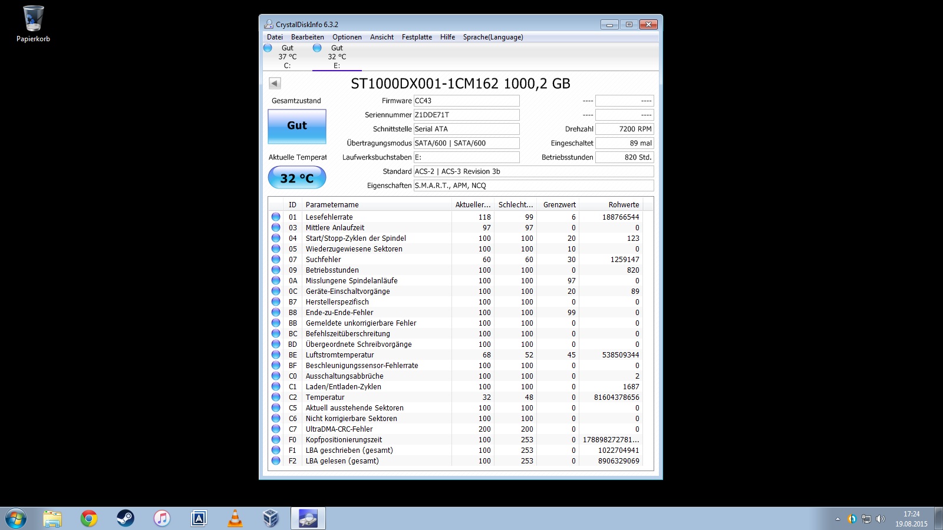Click the ID column header

(x=292, y=205)
